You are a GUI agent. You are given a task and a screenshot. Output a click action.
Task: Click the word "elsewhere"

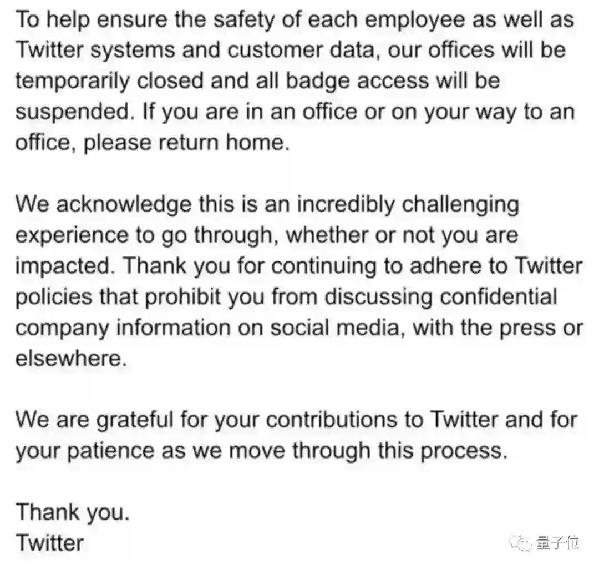click(67, 358)
